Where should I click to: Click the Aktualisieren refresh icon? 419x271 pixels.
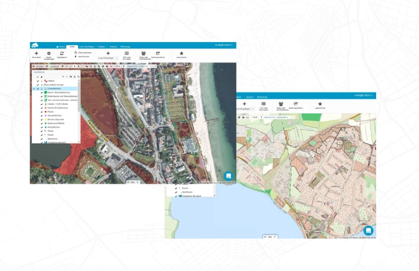61,54
